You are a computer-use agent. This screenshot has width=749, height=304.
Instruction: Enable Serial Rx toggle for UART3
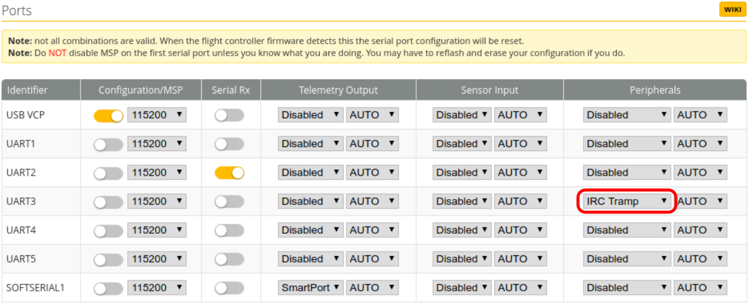coord(229,201)
